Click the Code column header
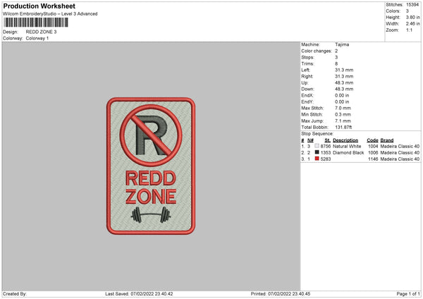The height and width of the screenshot is (299, 423). pos(373,140)
